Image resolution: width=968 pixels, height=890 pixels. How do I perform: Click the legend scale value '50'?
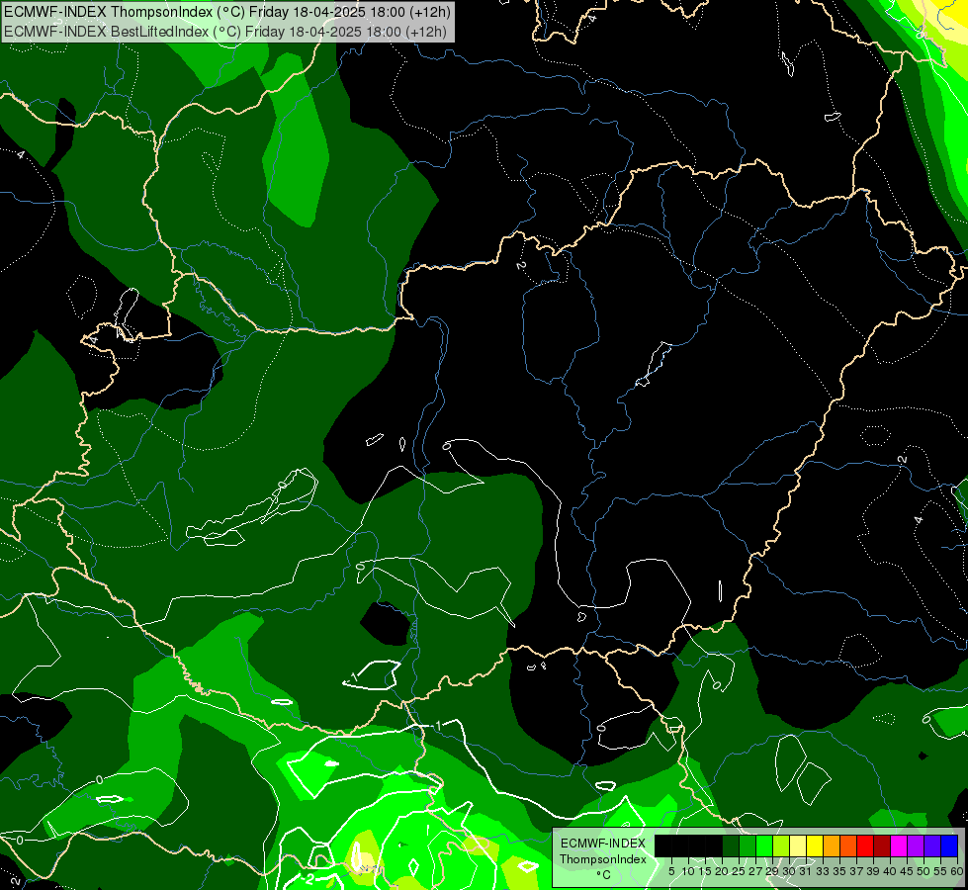coord(924,871)
